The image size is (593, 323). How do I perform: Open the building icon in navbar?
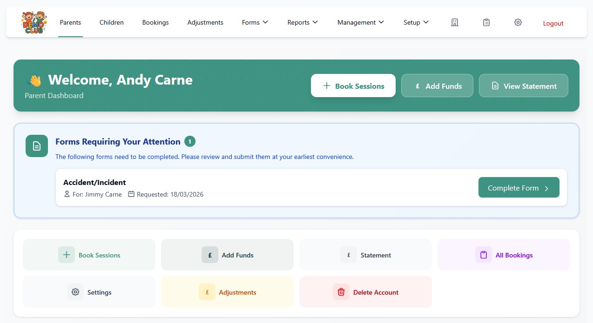pos(455,22)
